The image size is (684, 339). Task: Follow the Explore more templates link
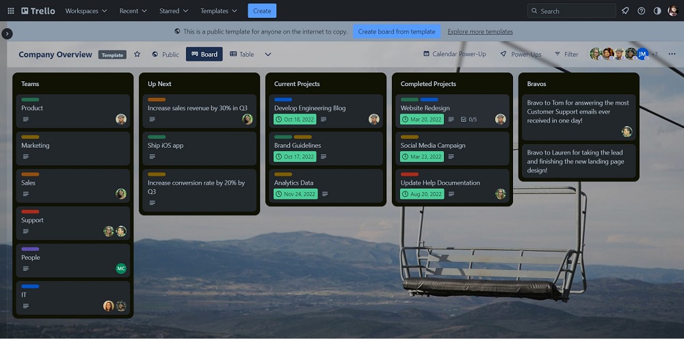[480, 31]
